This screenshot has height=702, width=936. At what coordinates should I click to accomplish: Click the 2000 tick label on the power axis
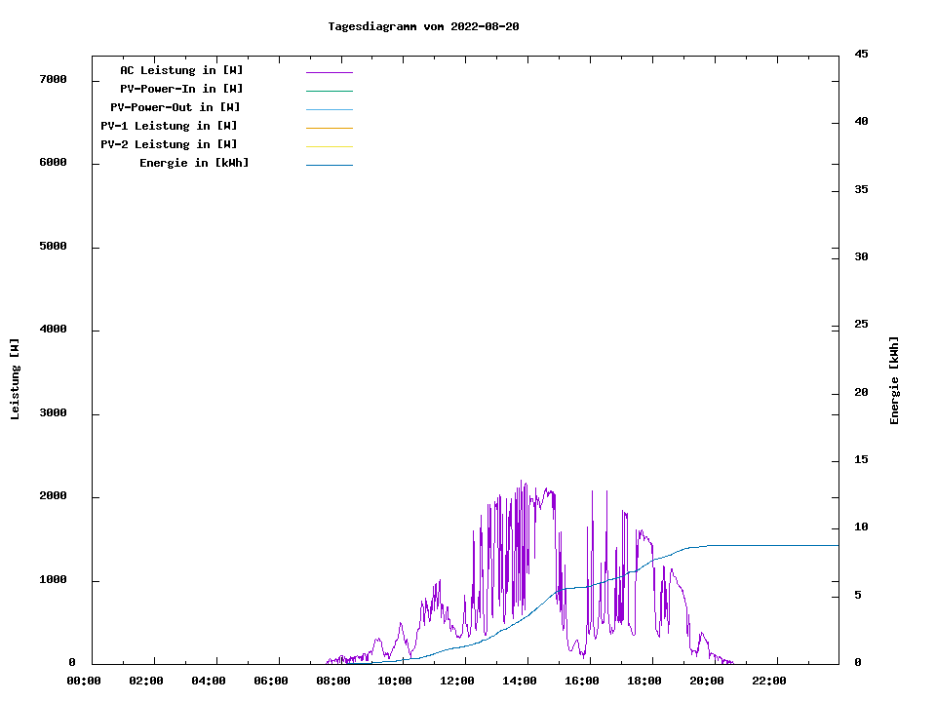[53, 496]
